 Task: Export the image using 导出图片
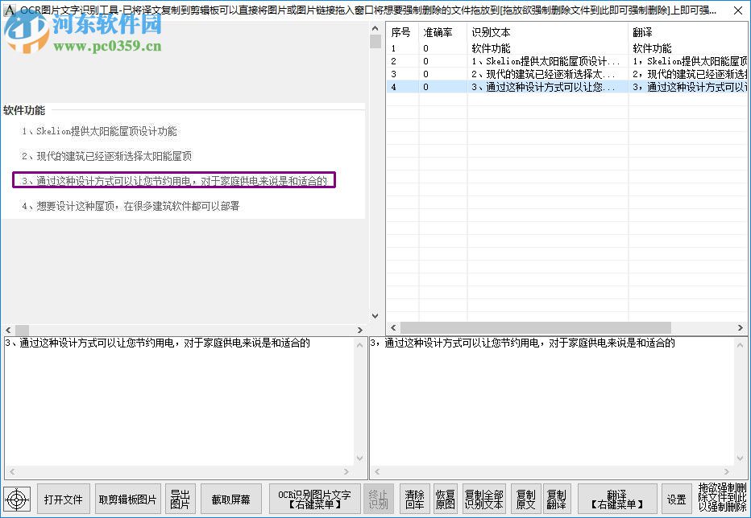tap(180, 498)
